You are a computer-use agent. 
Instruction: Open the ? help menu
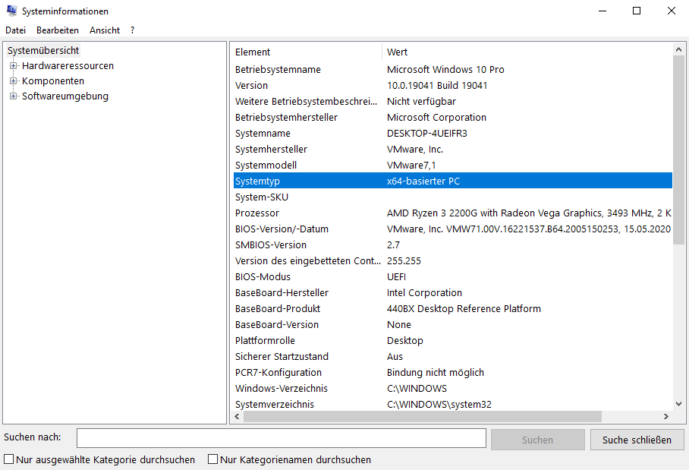click(x=132, y=30)
